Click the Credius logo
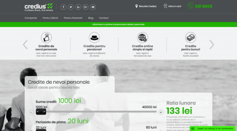 39,7
